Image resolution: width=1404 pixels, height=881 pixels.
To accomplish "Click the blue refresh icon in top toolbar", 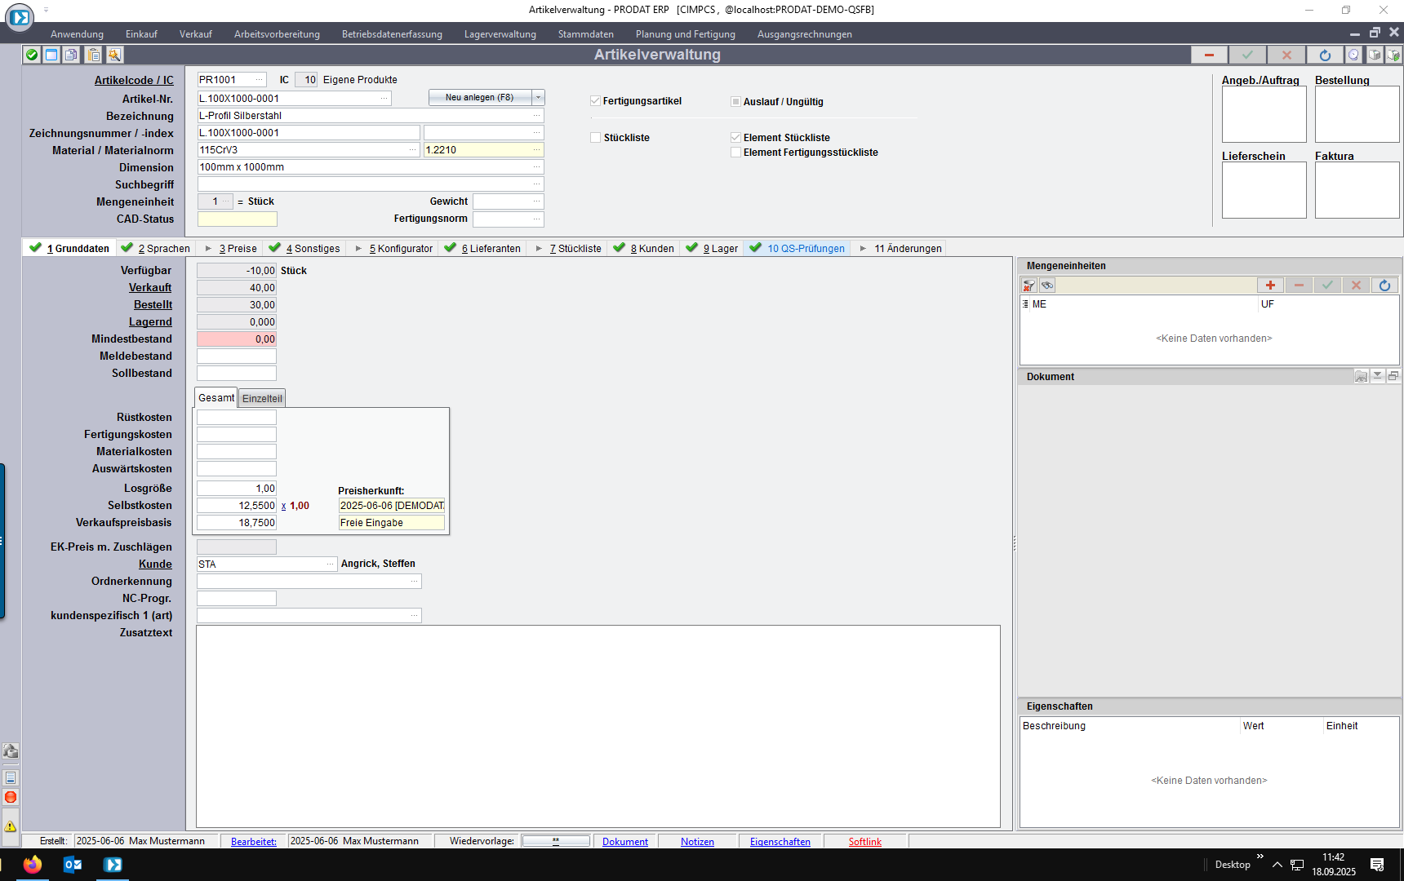I will (1325, 55).
